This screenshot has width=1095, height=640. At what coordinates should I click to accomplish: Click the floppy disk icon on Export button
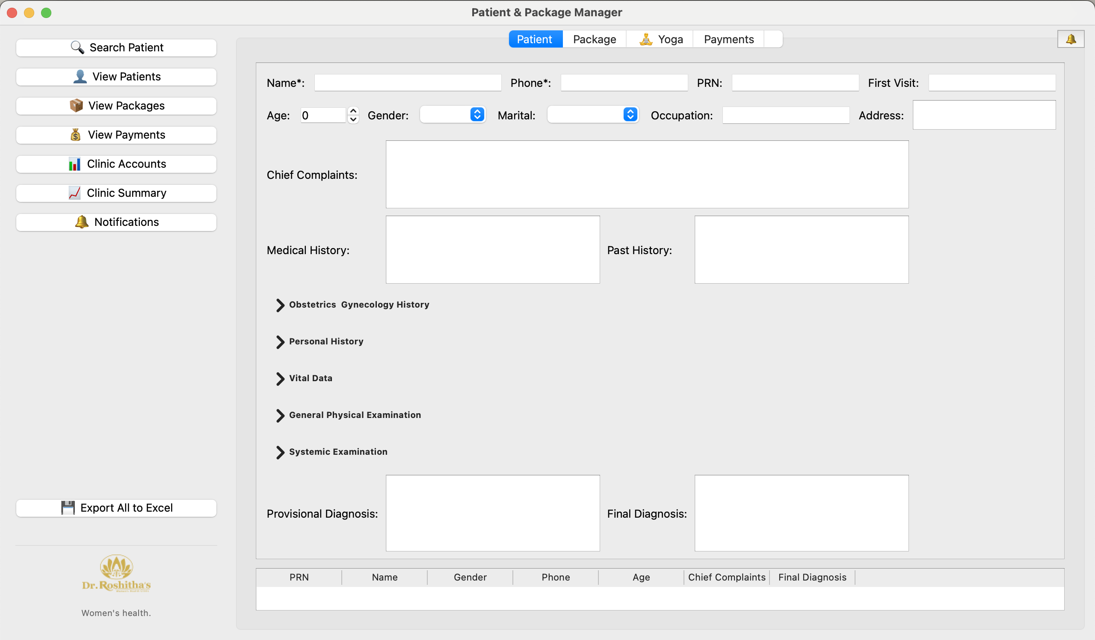(x=68, y=508)
